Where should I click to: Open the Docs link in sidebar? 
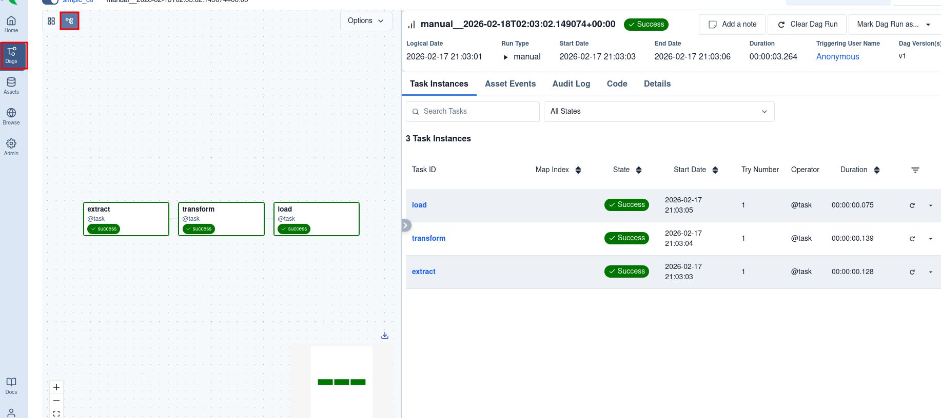tap(11, 386)
